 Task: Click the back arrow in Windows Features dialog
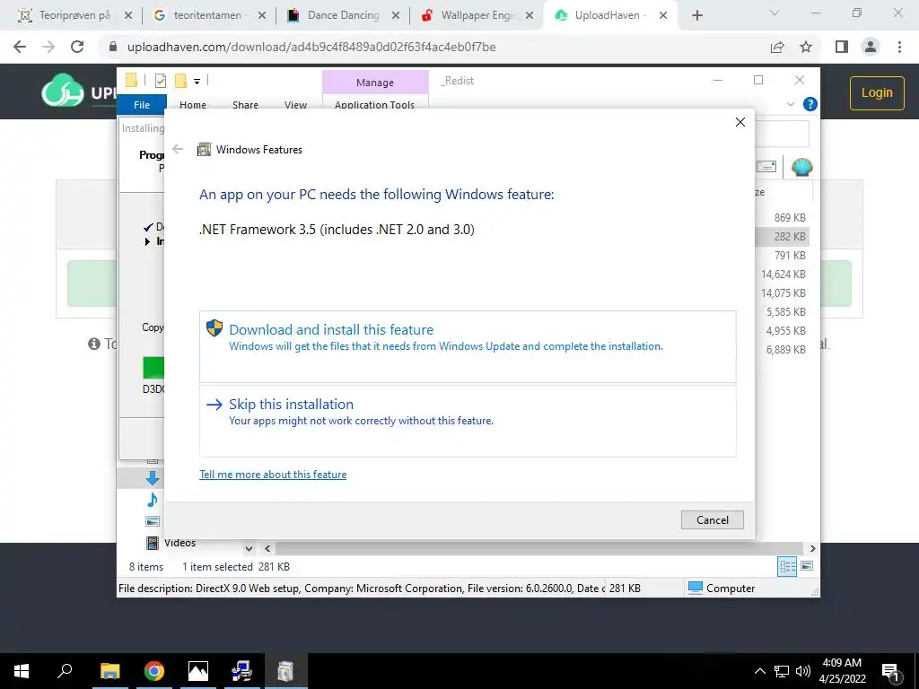click(x=179, y=150)
